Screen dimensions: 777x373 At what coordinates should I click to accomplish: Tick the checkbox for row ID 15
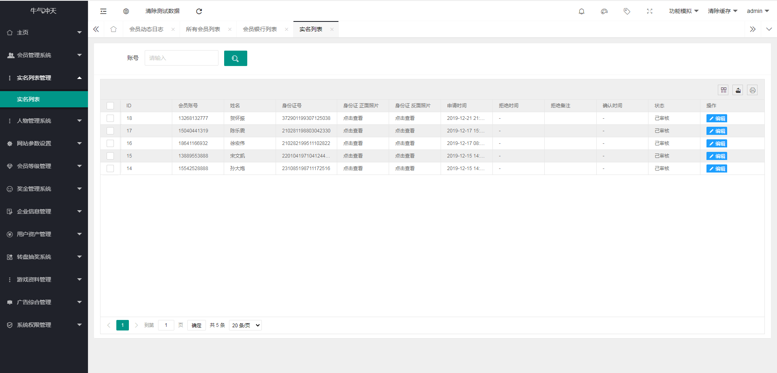click(x=110, y=156)
